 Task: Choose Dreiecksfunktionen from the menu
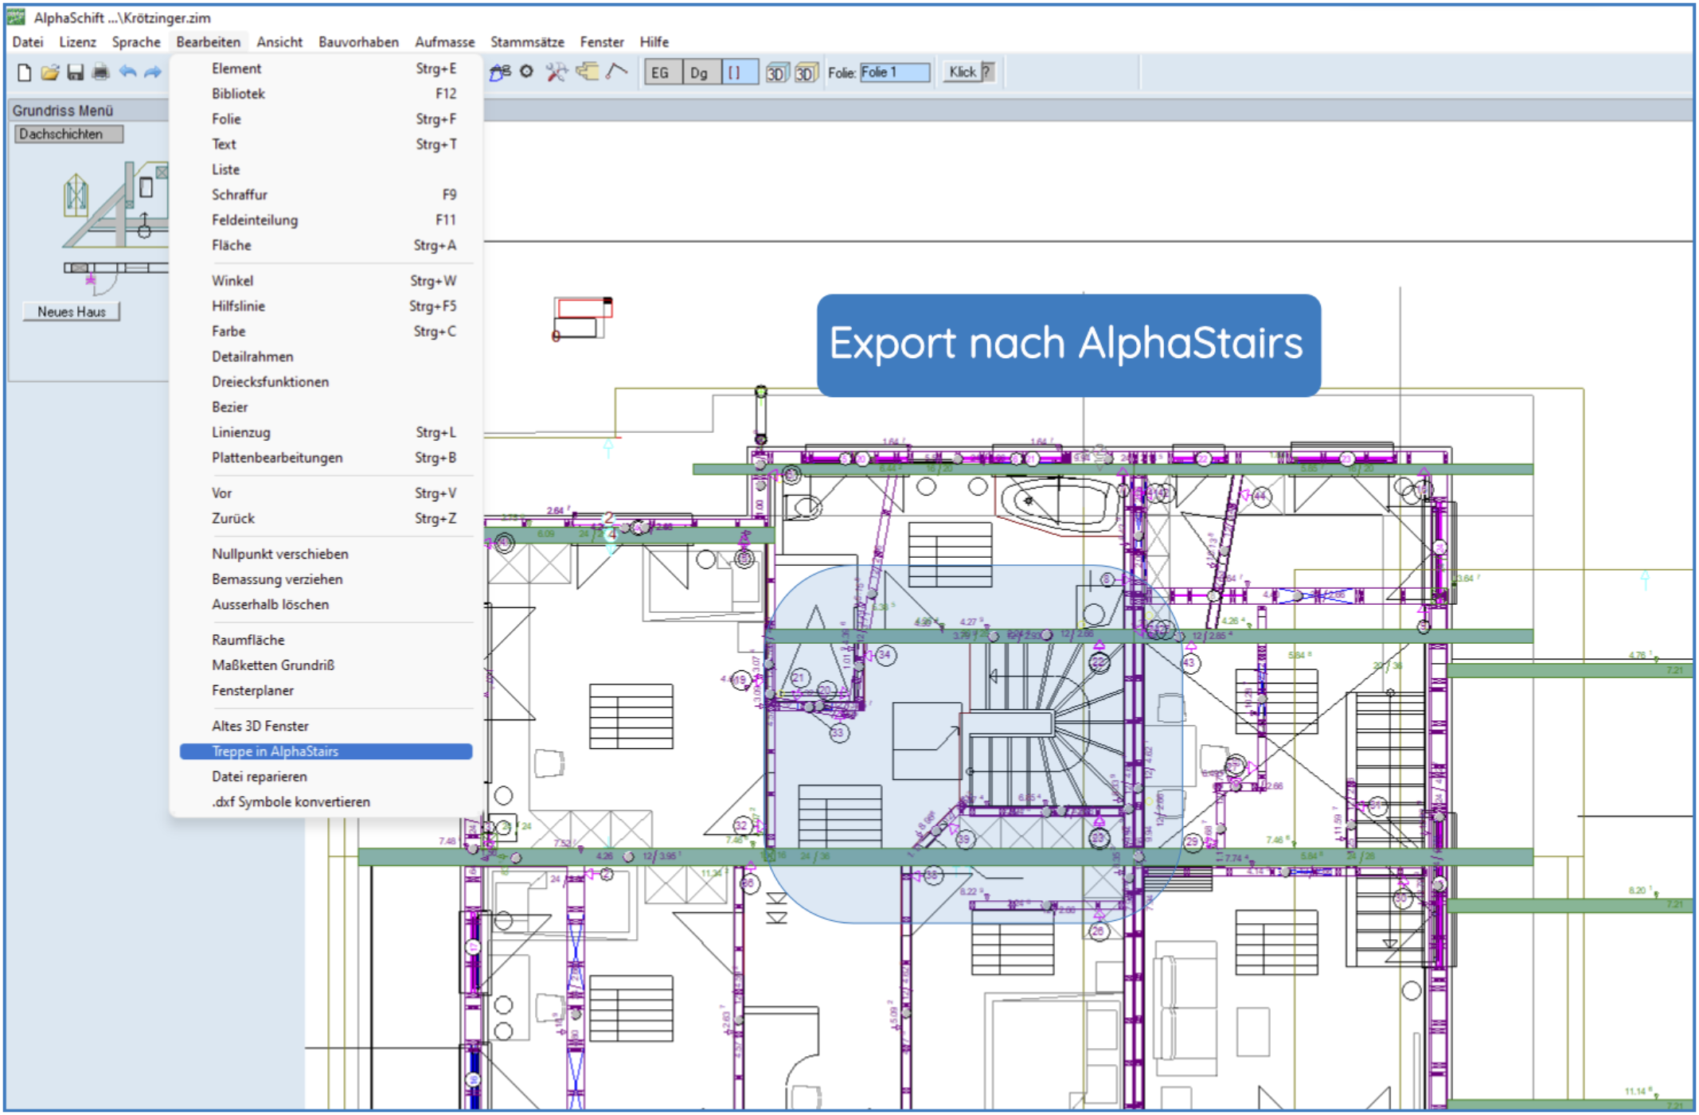tap(326, 382)
